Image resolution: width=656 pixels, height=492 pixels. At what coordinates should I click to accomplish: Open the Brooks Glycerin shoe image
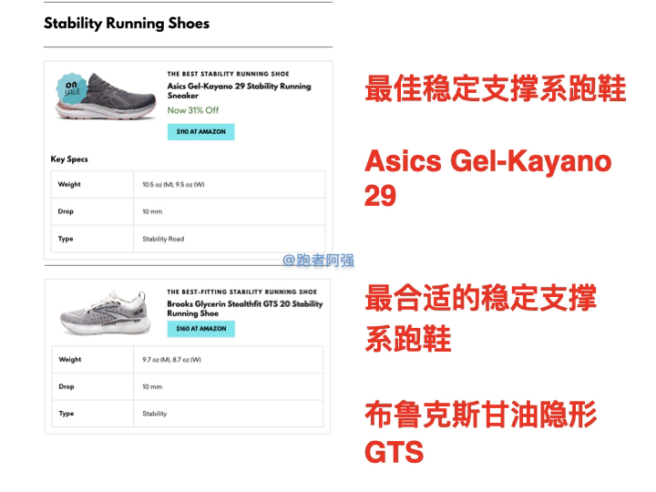(x=102, y=311)
